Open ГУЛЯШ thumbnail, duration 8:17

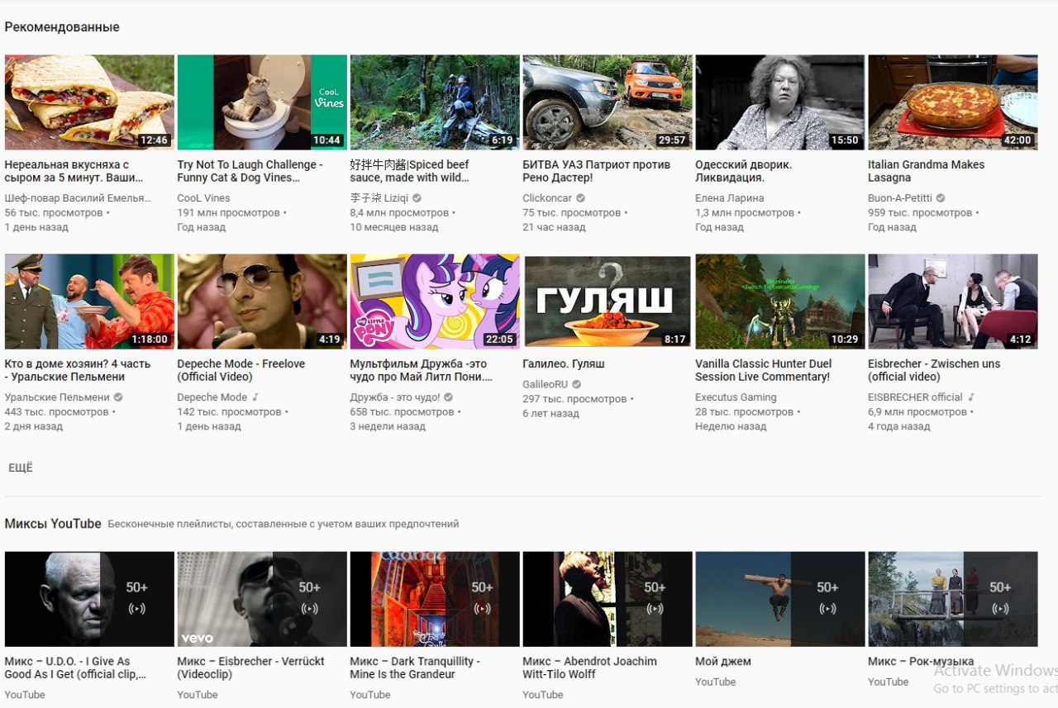608,302
